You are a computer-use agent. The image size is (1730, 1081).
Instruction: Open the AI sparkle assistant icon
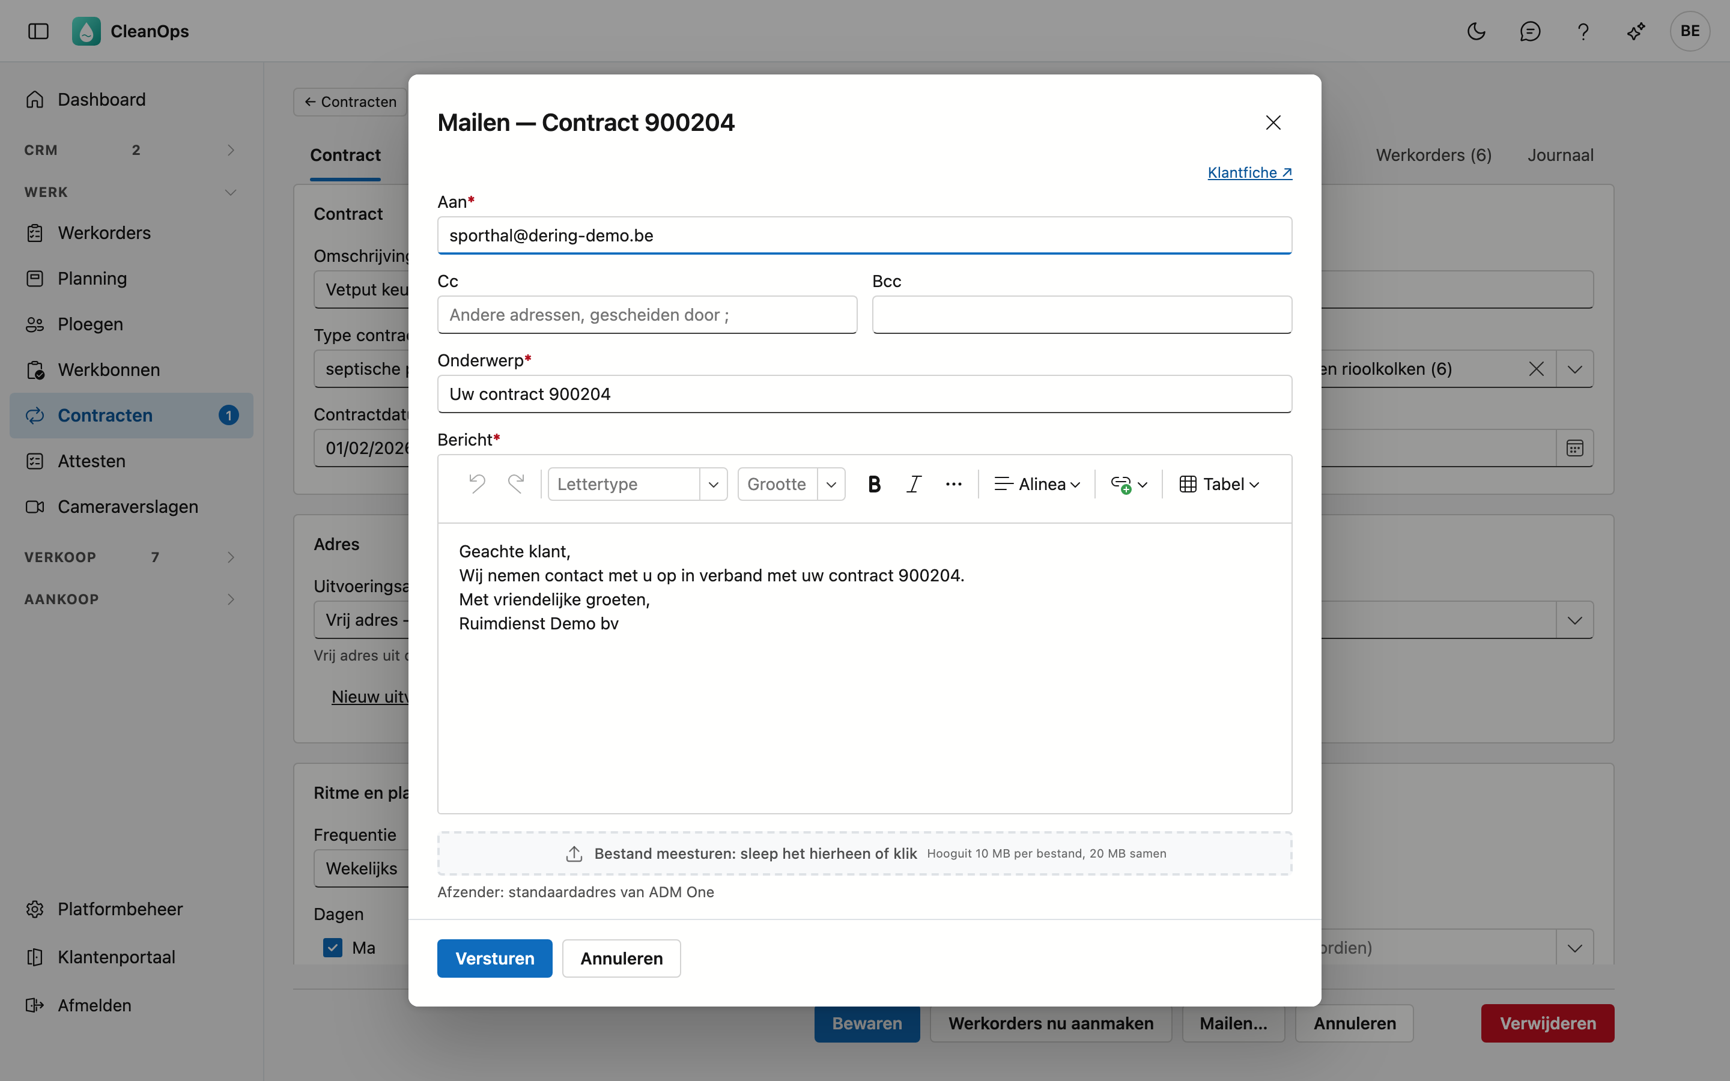1636,31
